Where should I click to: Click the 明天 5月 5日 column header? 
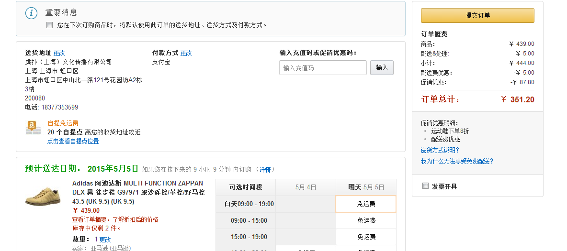(x=366, y=187)
